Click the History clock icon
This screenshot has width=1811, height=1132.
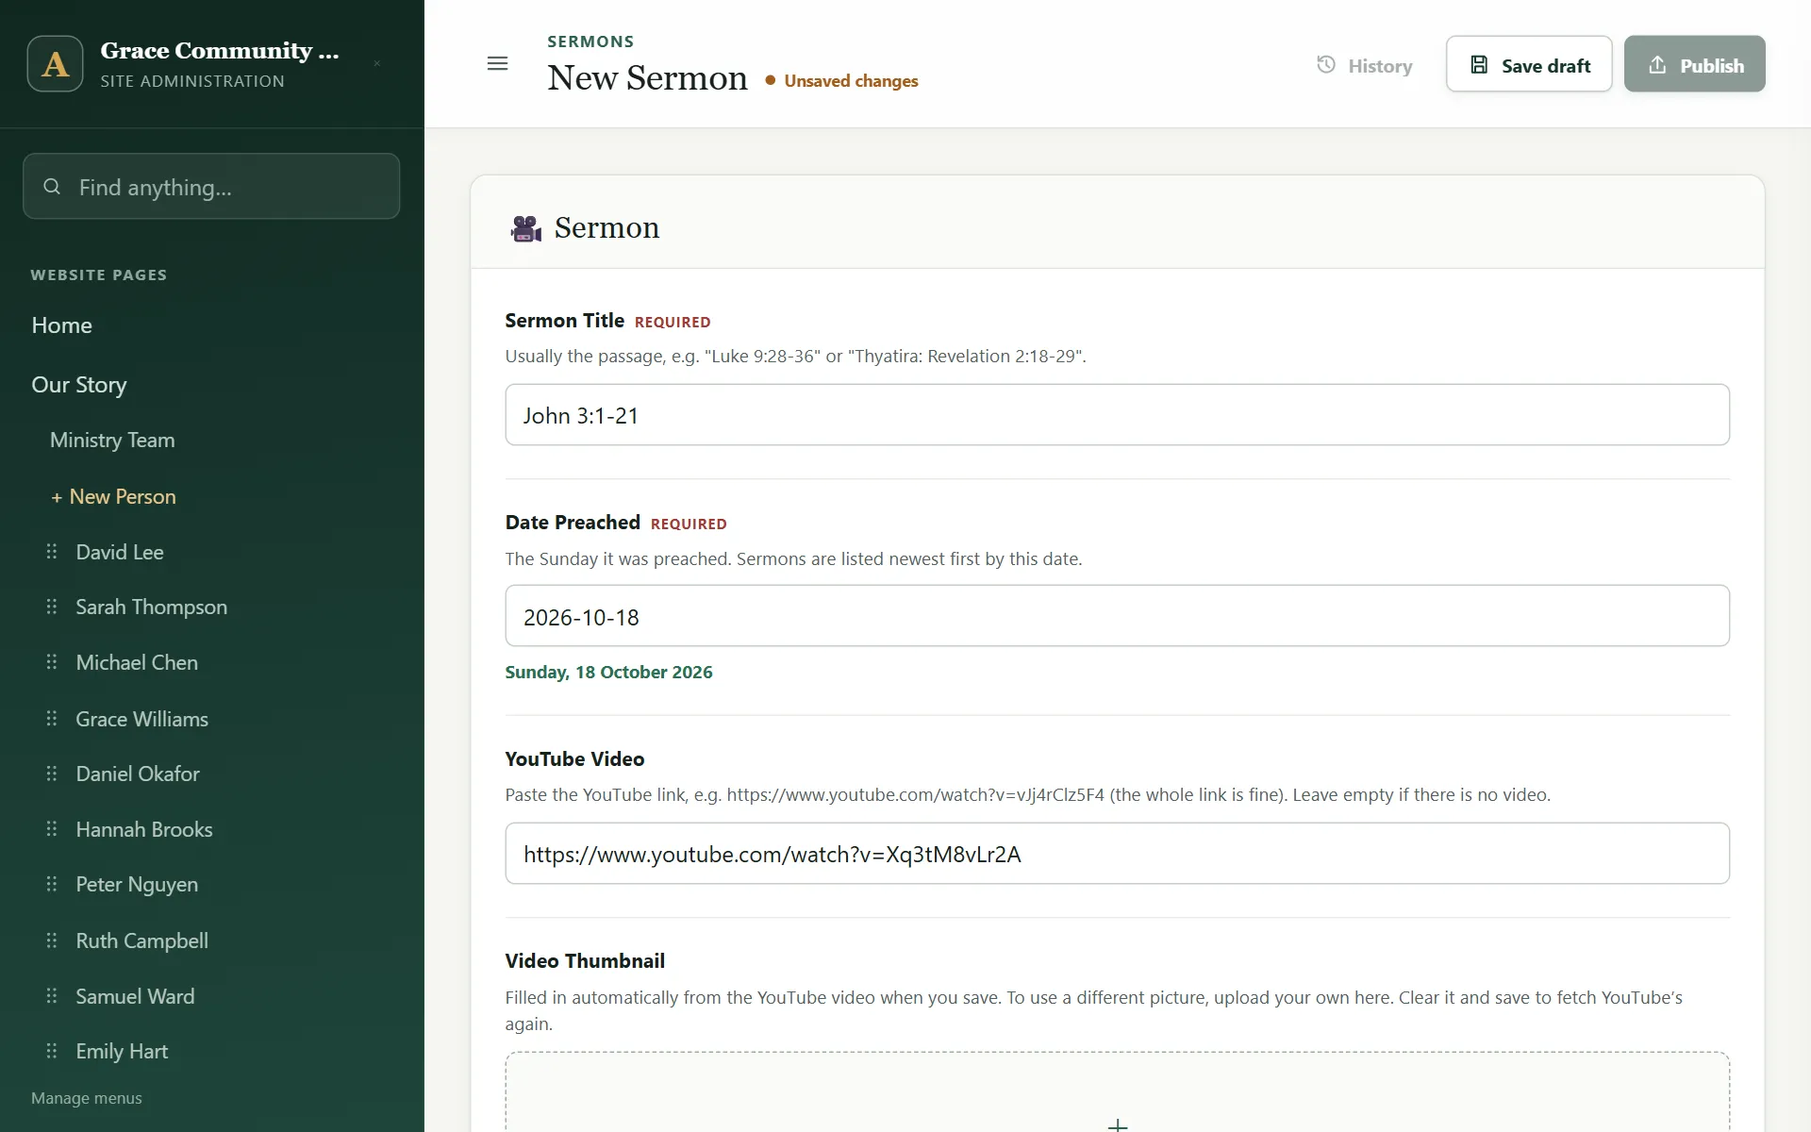1326,64
